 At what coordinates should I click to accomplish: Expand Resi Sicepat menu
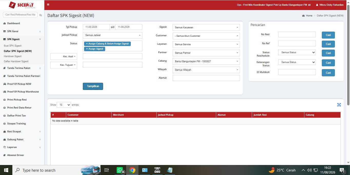[22, 132]
